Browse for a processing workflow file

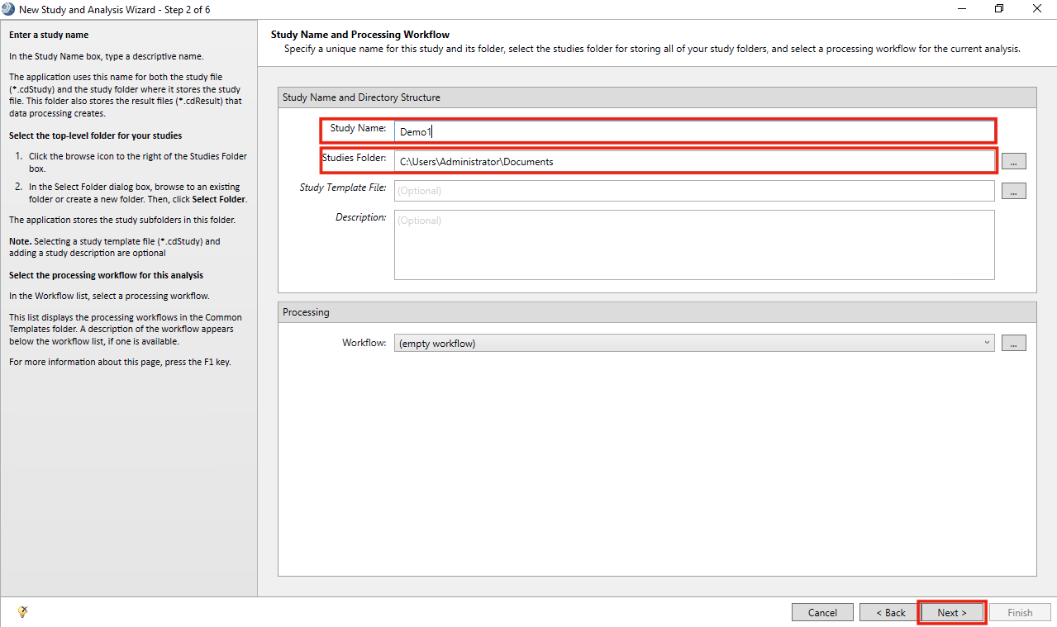1013,343
